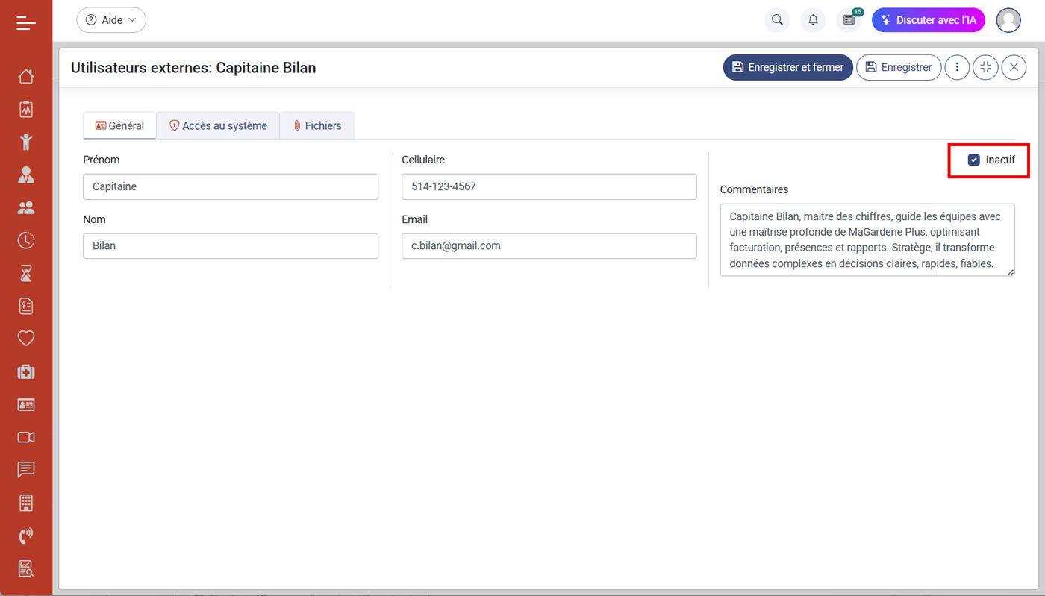The height and width of the screenshot is (596, 1045).
Task: Open the hourglass icon in sidebar
Action: 26,273
